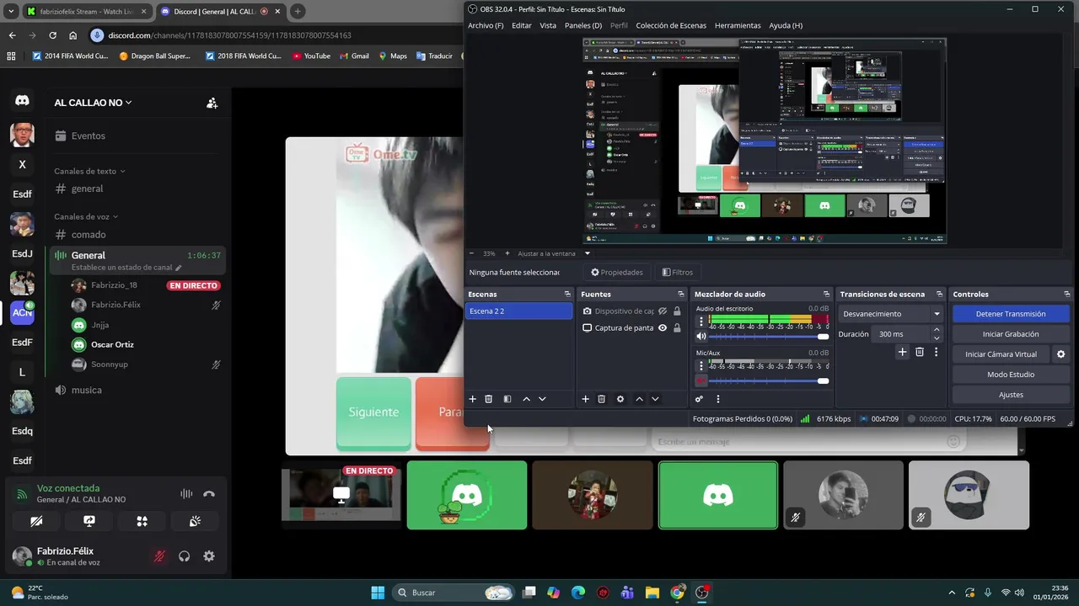This screenshot has height=606, width=1079.
Task: Move scene up in Escenas panel
Action: tap(527, 399)
